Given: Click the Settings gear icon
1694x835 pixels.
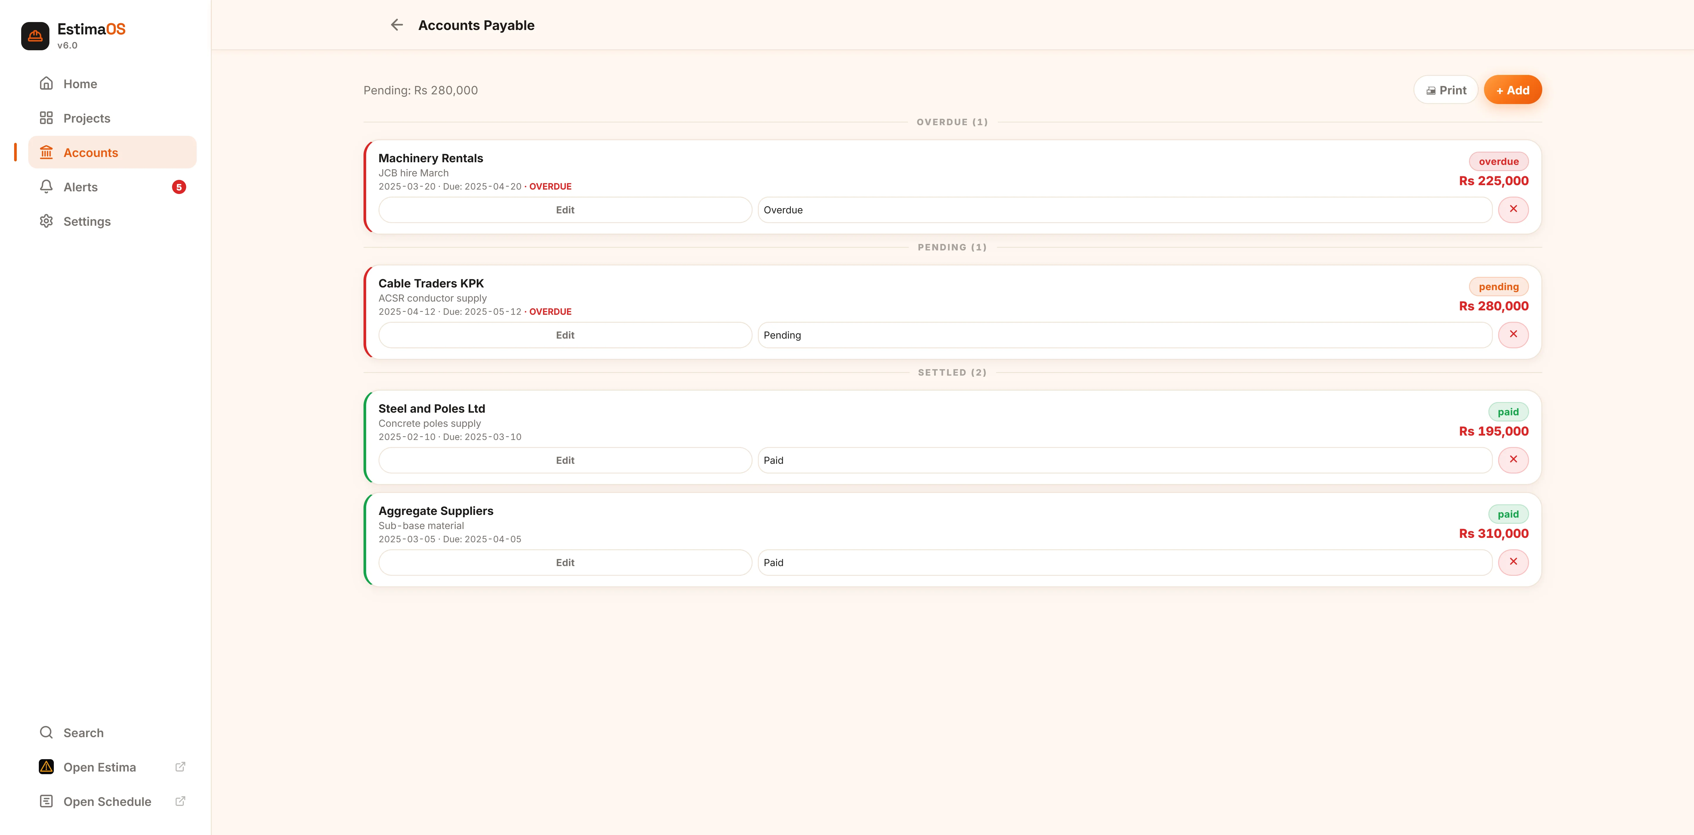Looking at the screenshot, I should point(46,221).
